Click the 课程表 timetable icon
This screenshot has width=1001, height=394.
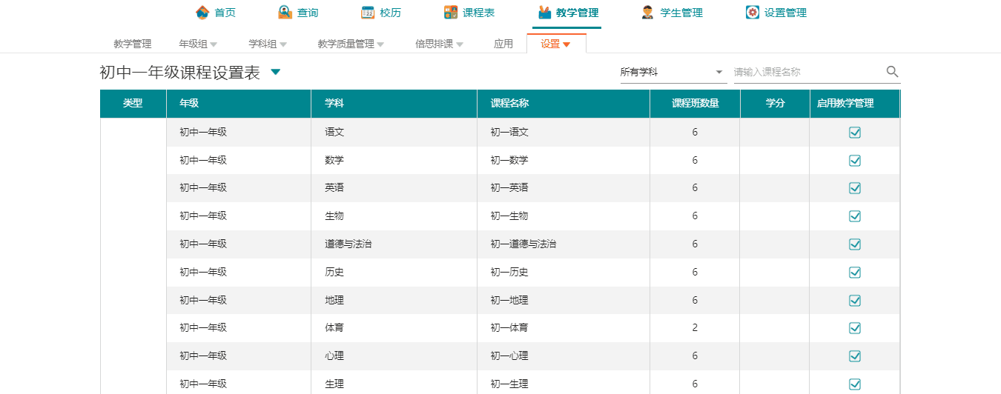coord(451,13)
